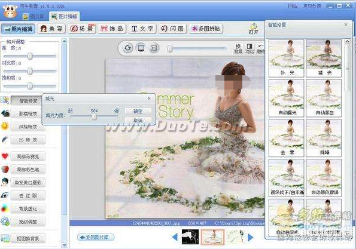Close the 减光 dialog
The image size is (356, 249).
149,99
